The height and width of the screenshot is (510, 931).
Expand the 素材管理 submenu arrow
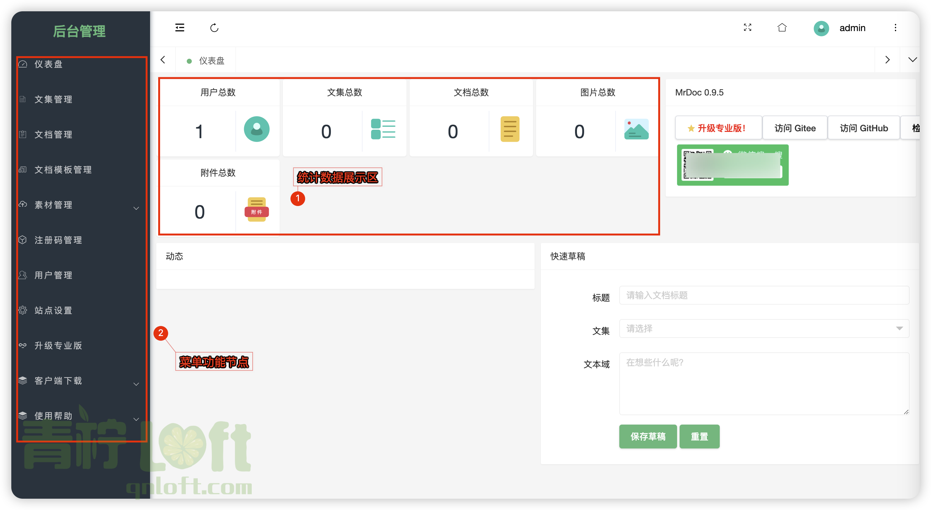point(136,208)
